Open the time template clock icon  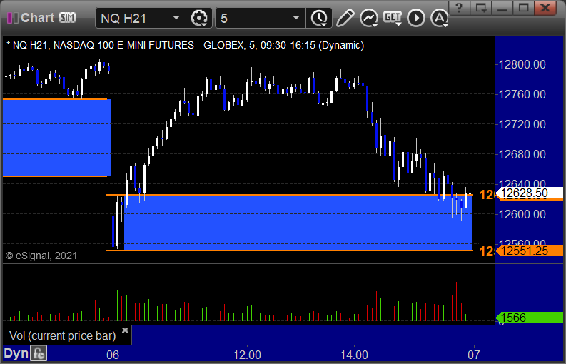point(319,18)
